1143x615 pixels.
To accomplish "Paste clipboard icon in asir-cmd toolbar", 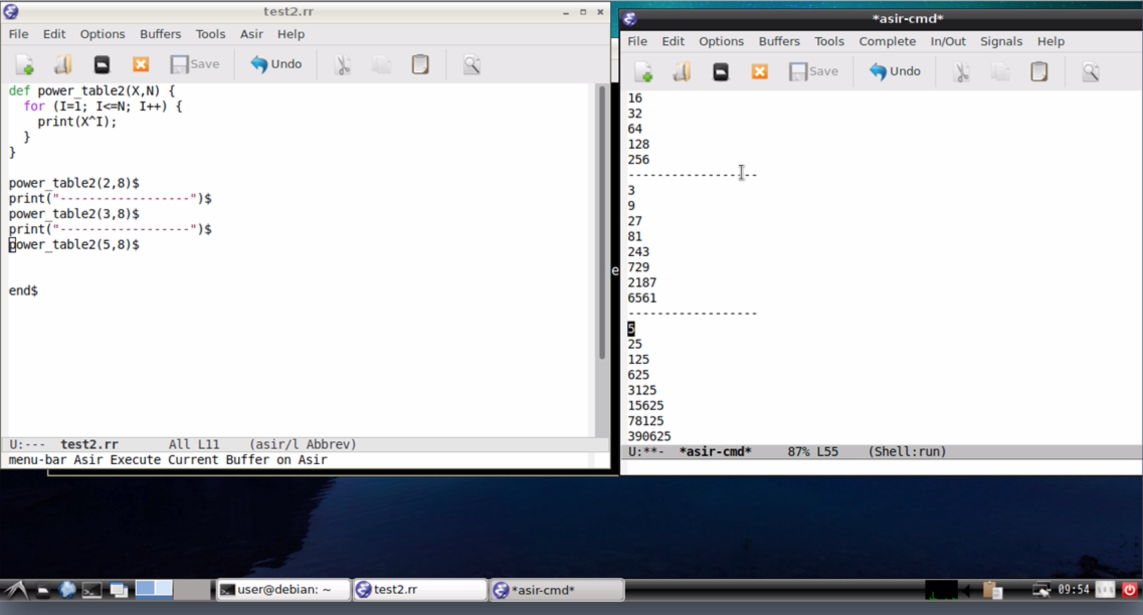I will click(1039, 71).
